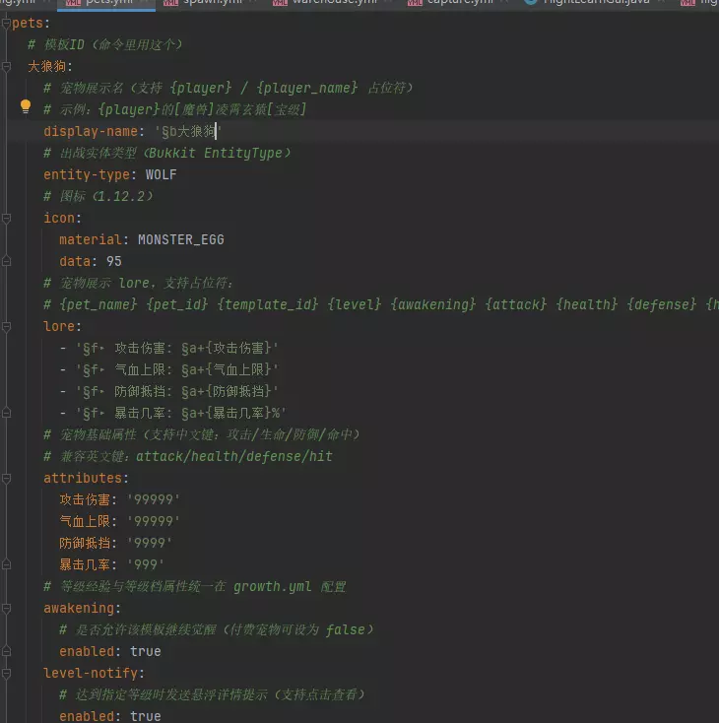The width and height of the screenshot is (719, 723).
Task: Click the 模板ID comment line
Action: (x=105, y=44)
